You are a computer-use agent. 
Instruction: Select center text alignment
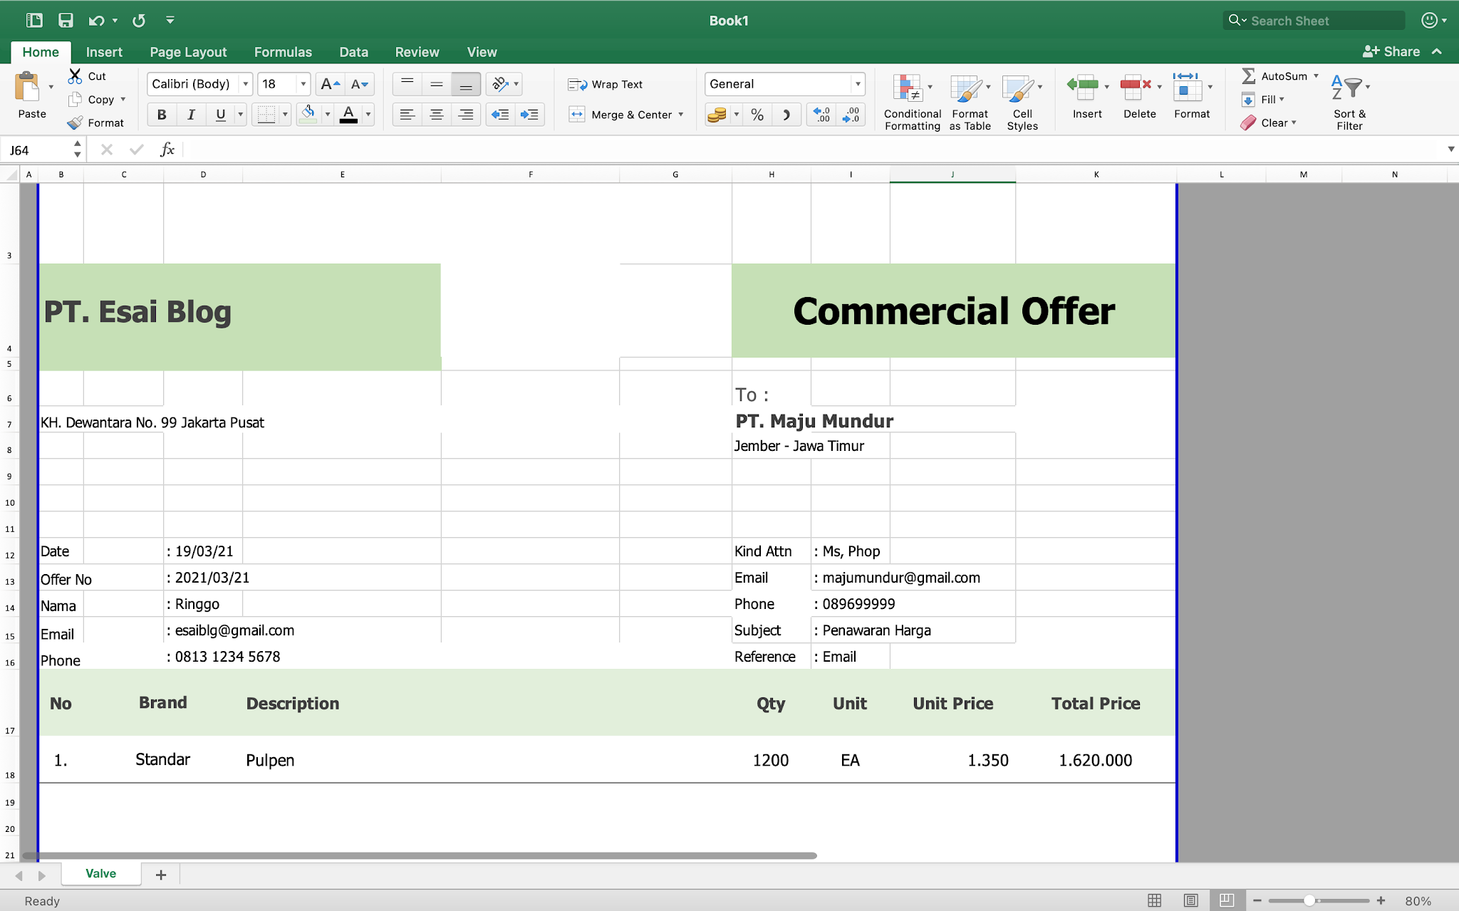[x=437, y=114]
